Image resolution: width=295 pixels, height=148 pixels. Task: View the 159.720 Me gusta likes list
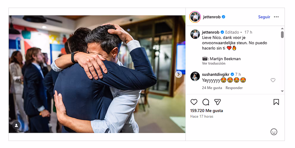click(206, 111)
